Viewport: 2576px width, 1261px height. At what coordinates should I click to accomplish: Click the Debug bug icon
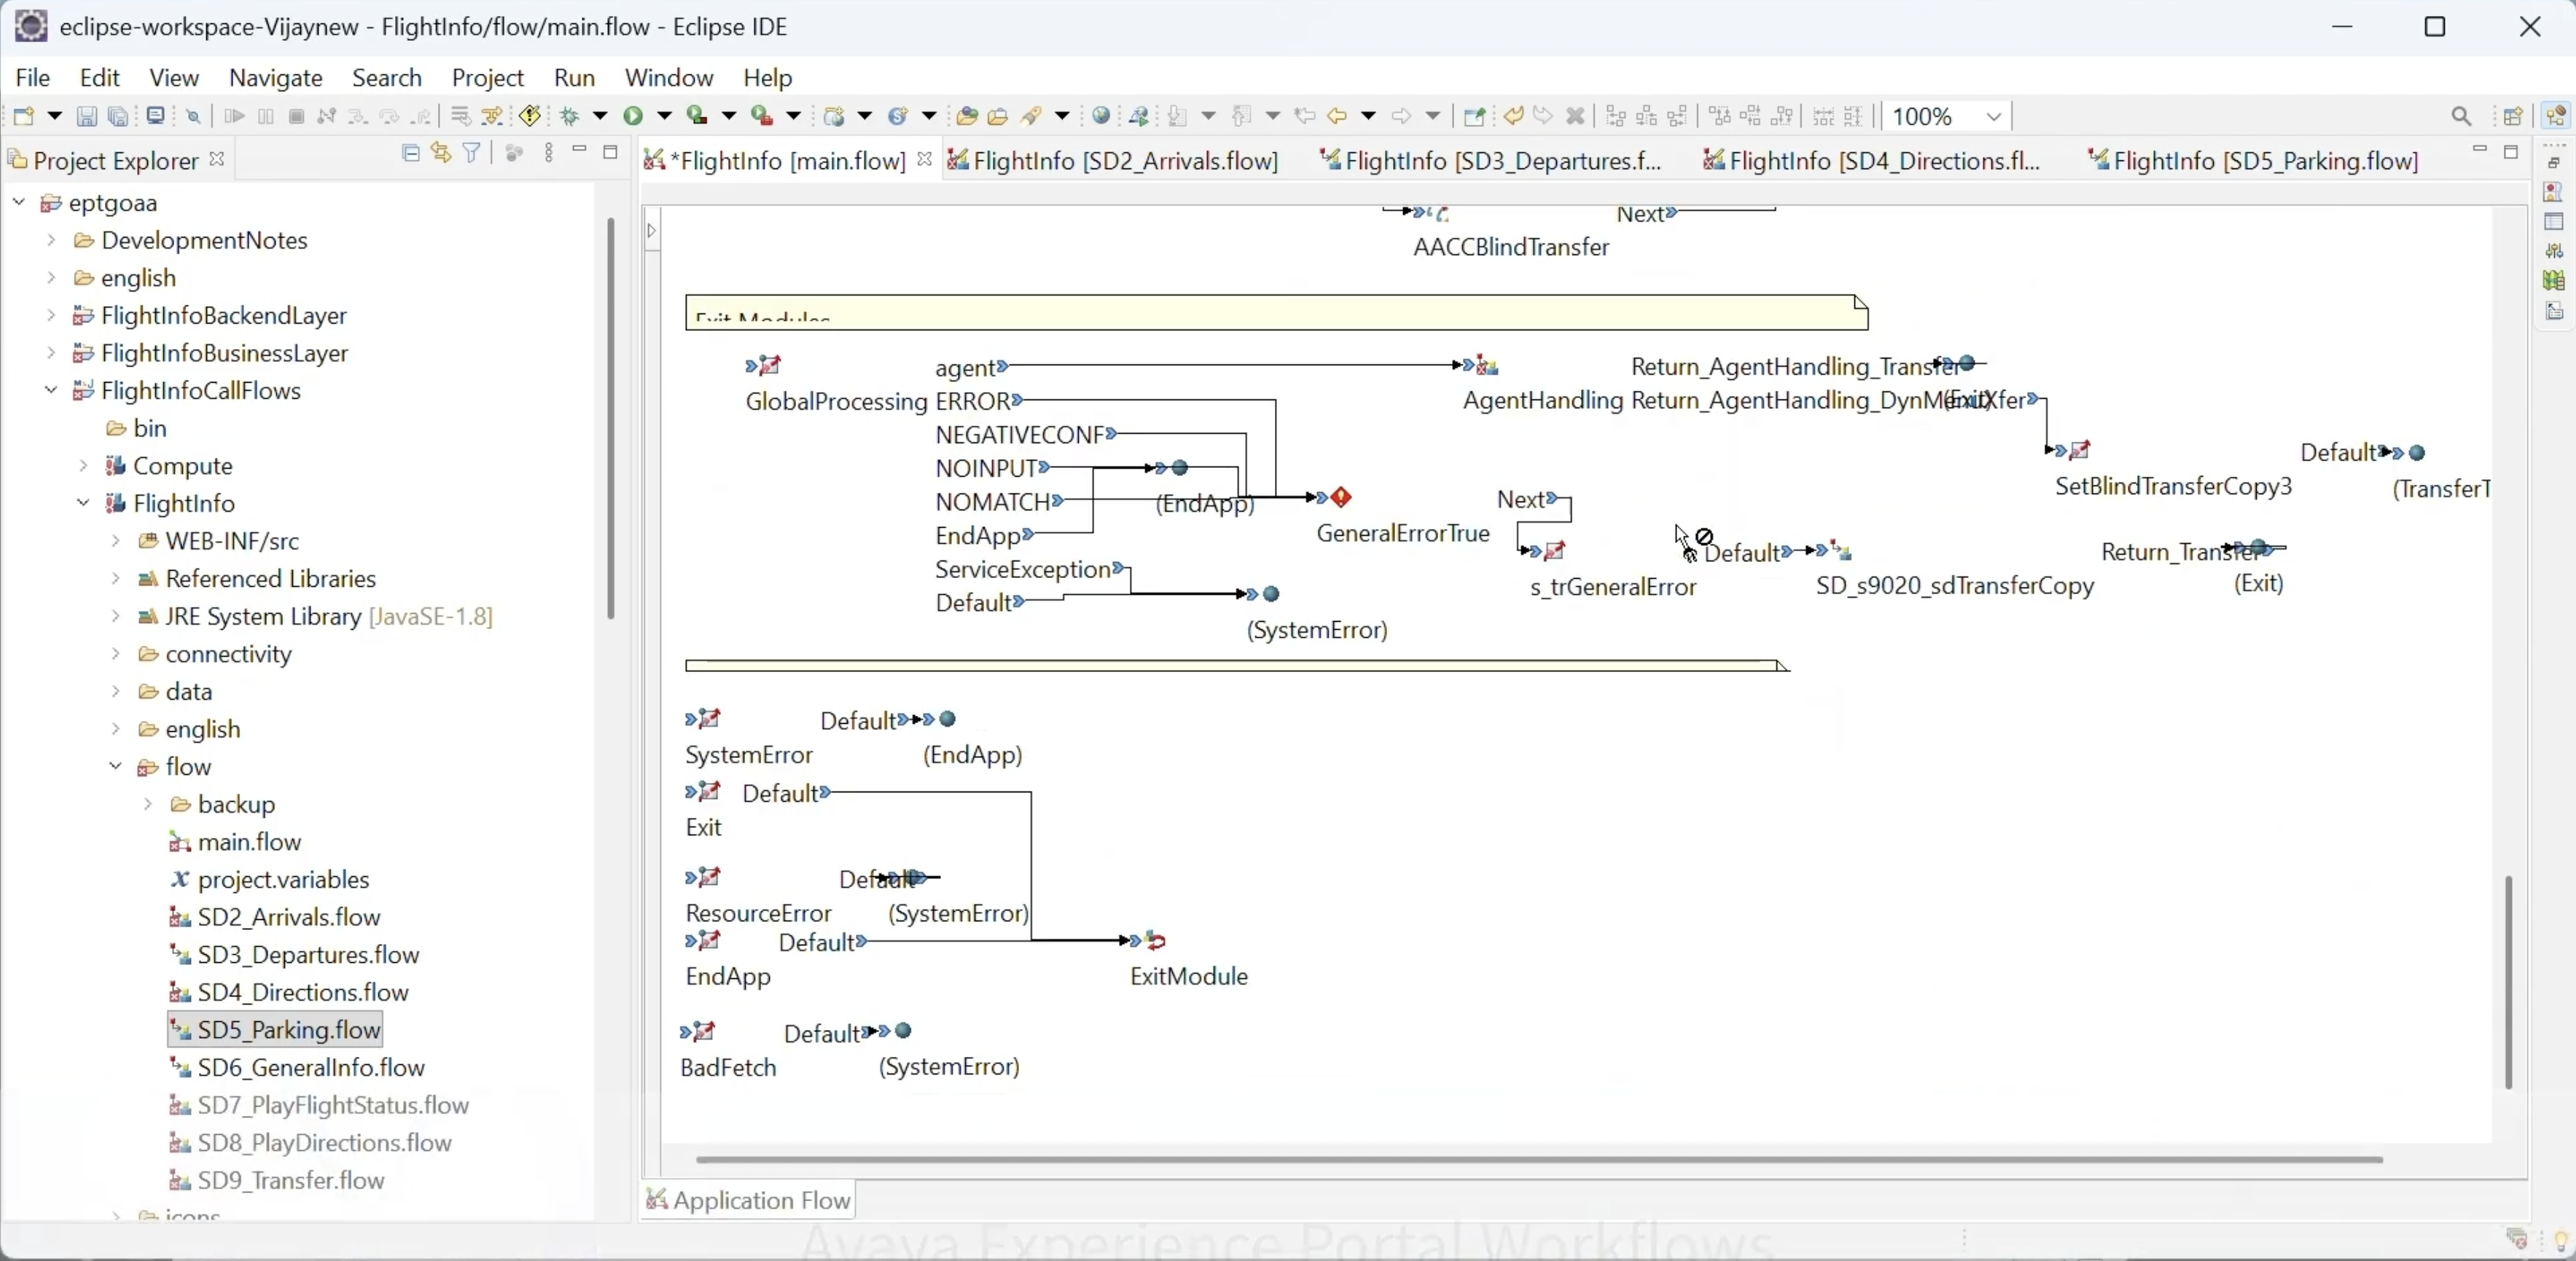571,117
